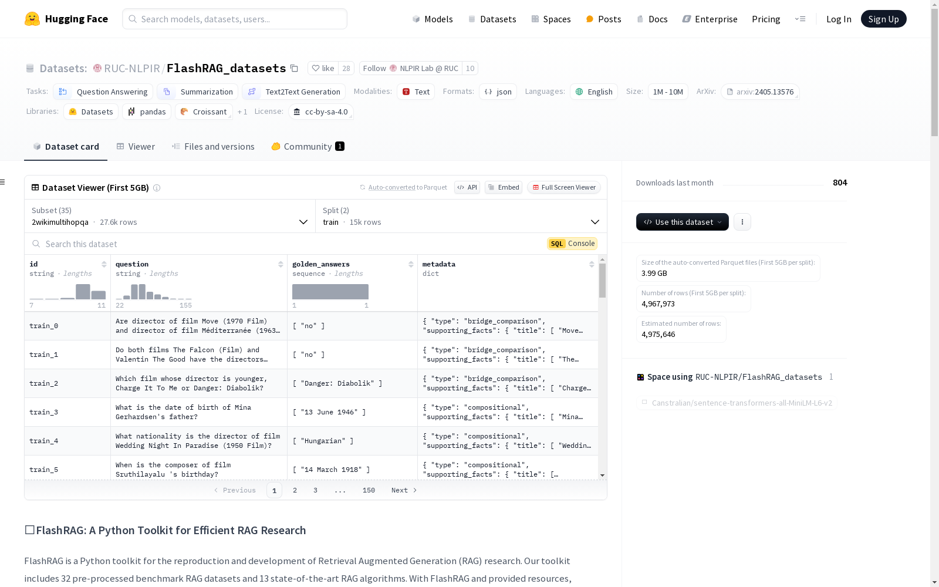Image resolution: width=939 pixels, height=587 pixels.
Task: Expand the Split selector showing train
Action: click(461, 216)
